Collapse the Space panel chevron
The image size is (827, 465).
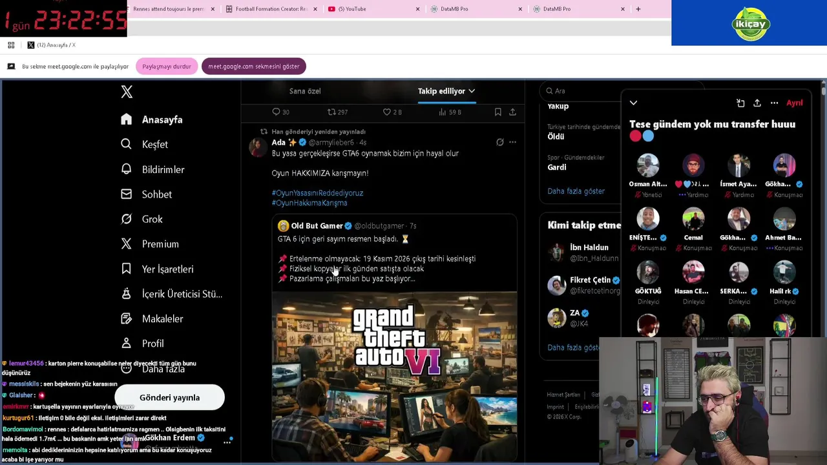pyautogui.click(x=633, y=103)
